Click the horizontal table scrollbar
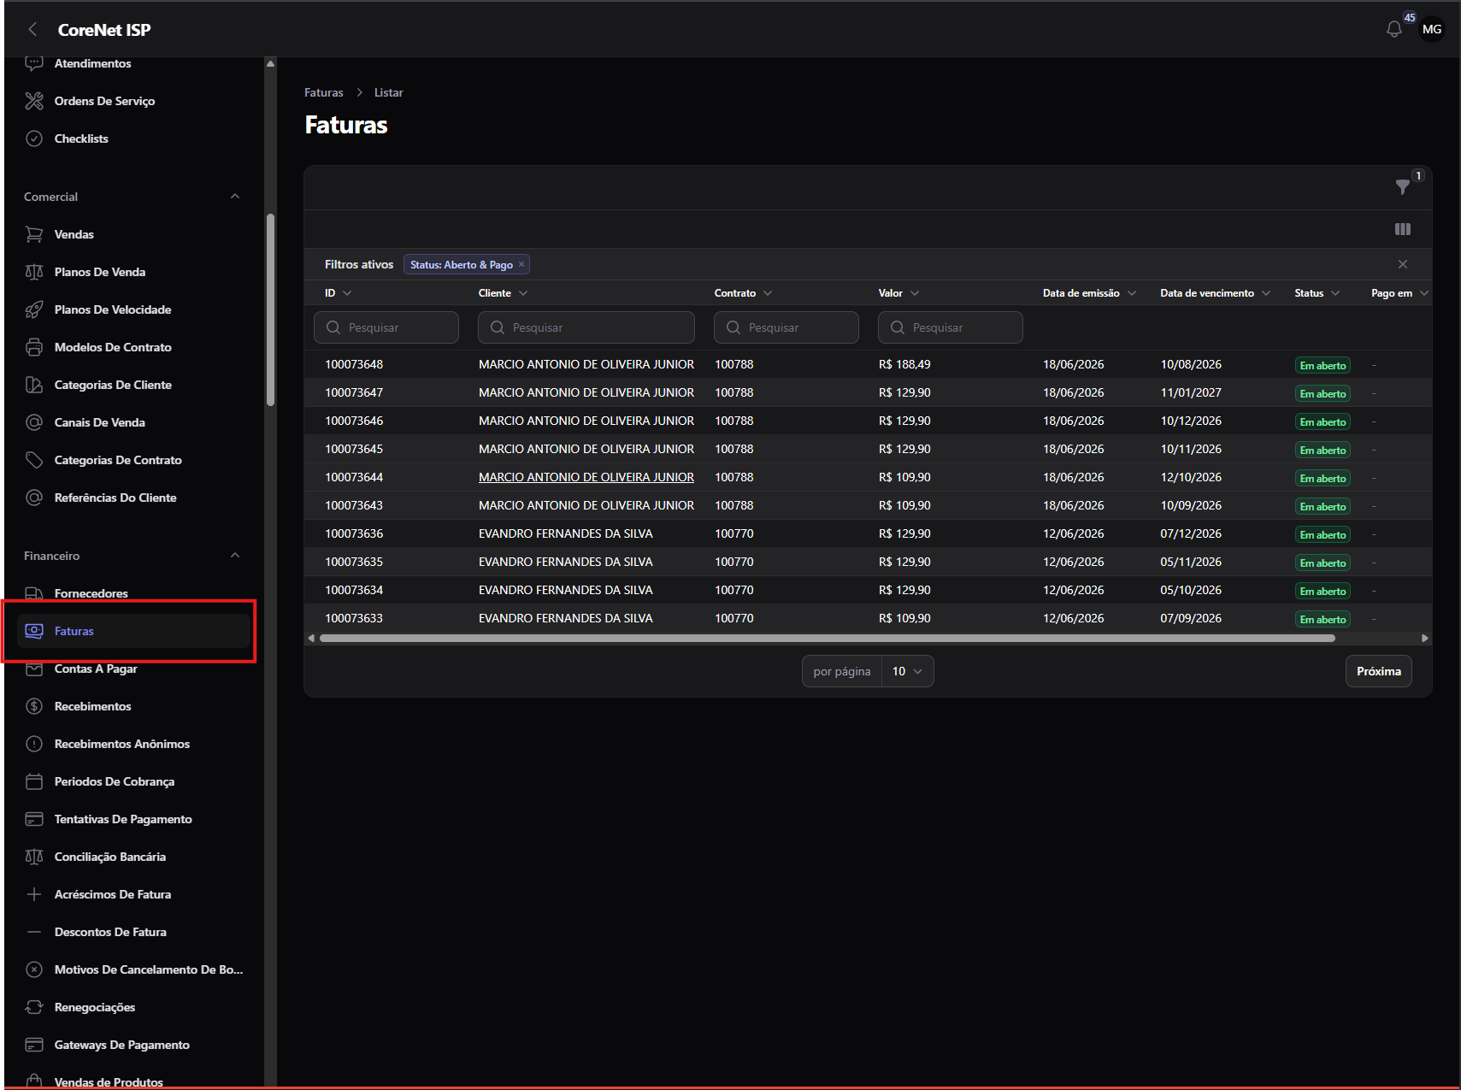Viewport: 1461px width, 1090px height. [827, 639]
